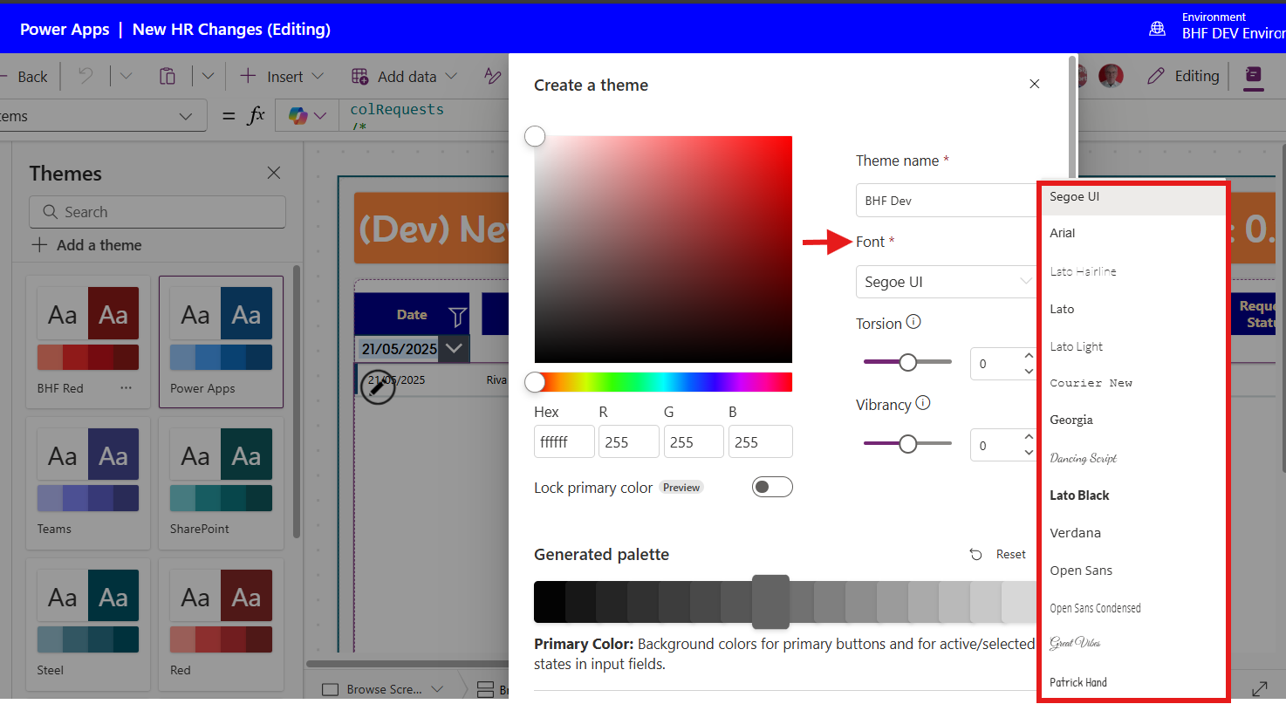
Task: Click the Vibrancy info icon
Action: pos(923,403)
